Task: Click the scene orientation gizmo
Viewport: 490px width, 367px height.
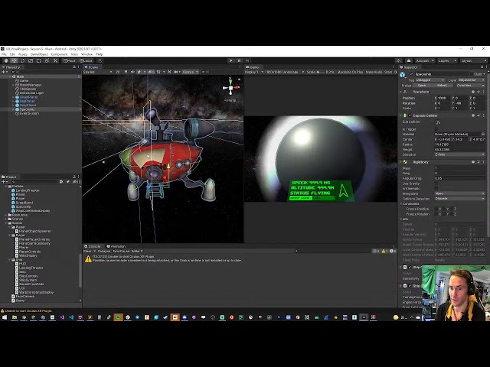Action: tap(231, 89)
